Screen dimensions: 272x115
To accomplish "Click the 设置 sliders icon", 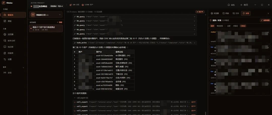I will (x=5, y=59).
